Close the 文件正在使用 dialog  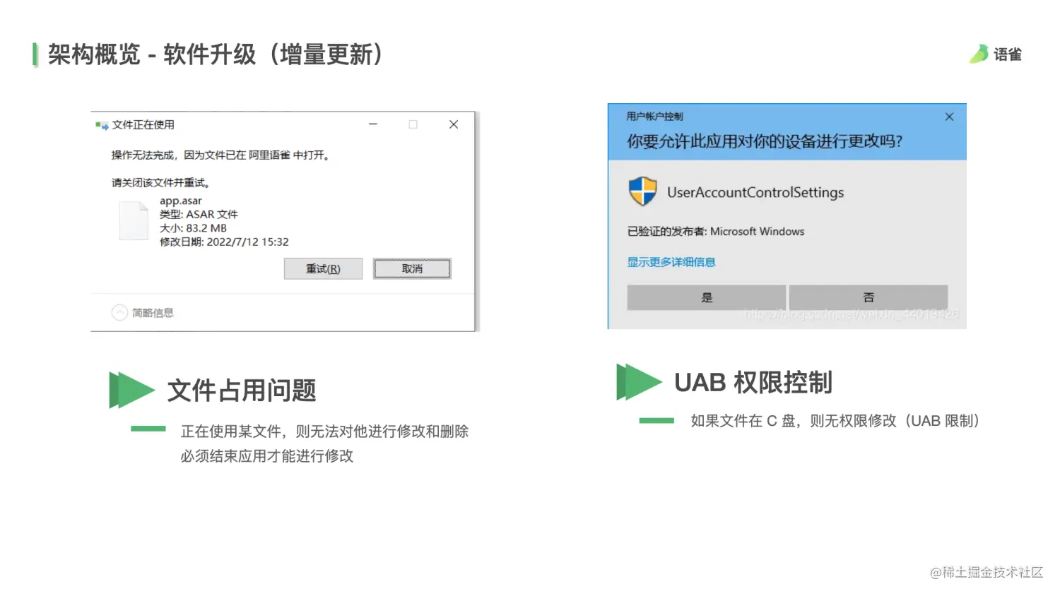pos(454,124)
